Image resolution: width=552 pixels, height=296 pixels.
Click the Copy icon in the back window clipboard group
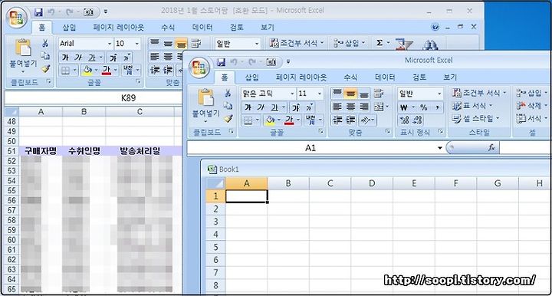tap(45, 56)
